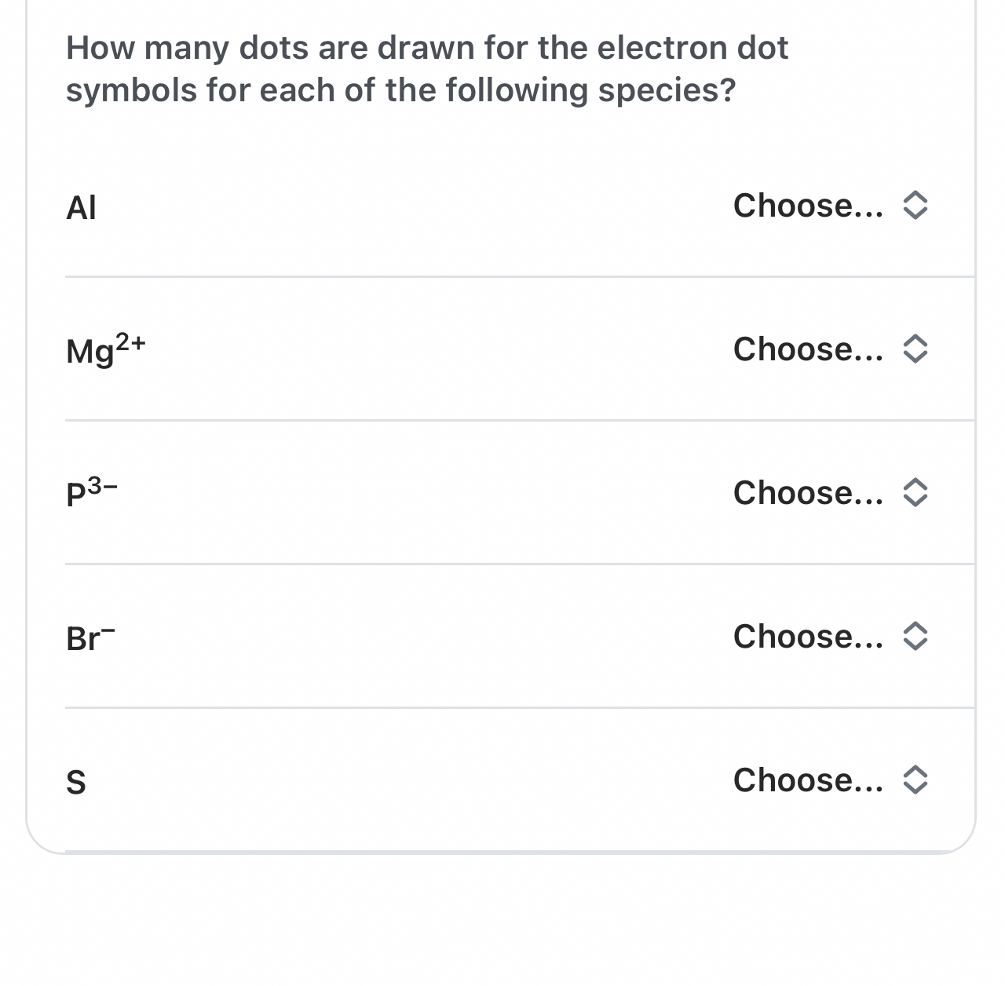
Task: Click the Choose text for the Al row
Action: tap(808, 206)
